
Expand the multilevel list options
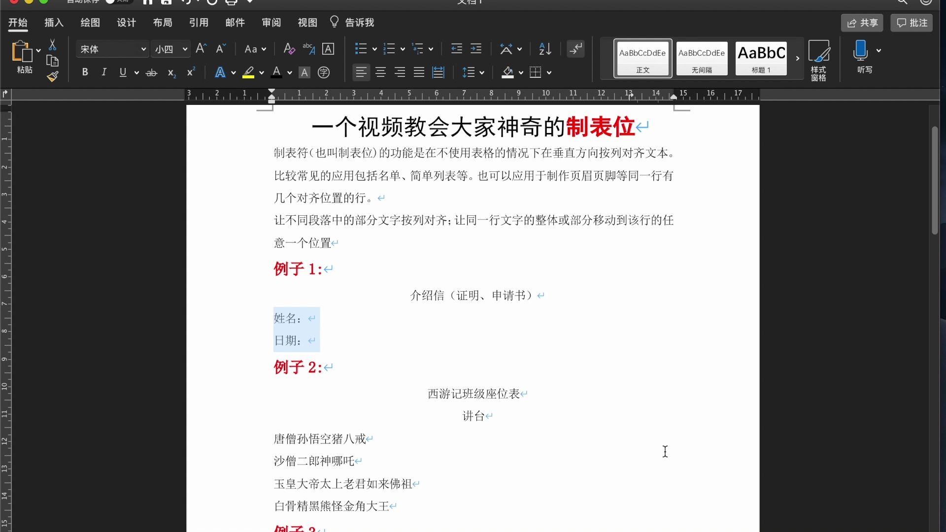pos(431,49)
